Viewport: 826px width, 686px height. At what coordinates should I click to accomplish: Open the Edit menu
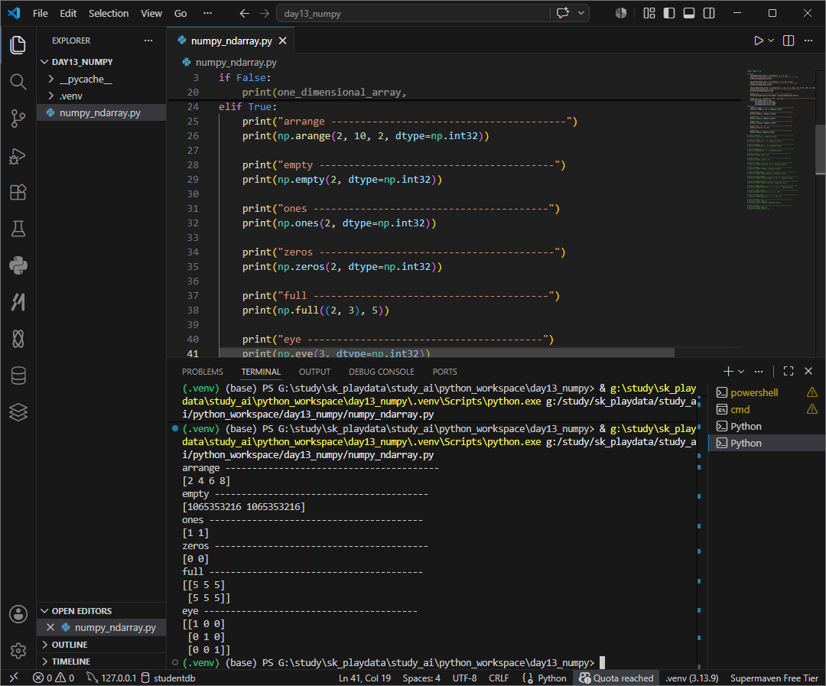(x=68, y=13)
